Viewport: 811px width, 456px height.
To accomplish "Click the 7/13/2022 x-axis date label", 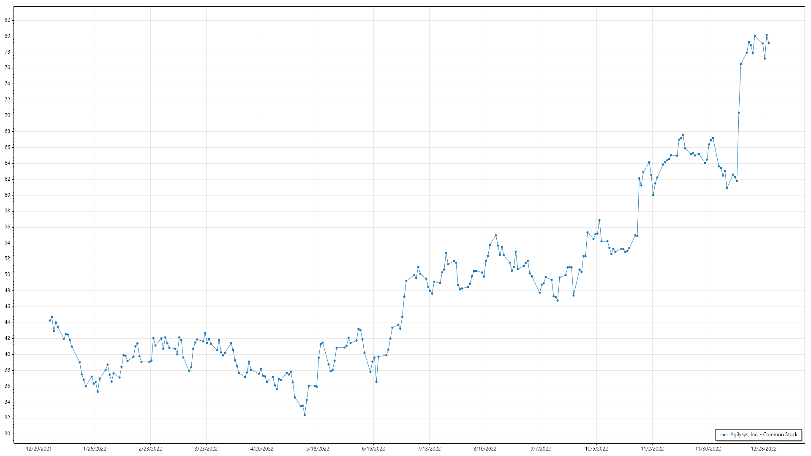I will tap(429, 449).
